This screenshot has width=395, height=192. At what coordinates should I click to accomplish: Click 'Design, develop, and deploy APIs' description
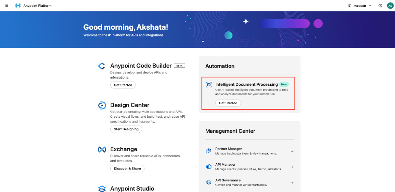[x=139, y=75]
